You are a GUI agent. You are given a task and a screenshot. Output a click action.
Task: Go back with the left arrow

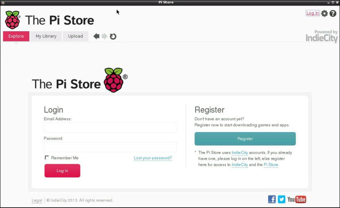pos(96,36)
